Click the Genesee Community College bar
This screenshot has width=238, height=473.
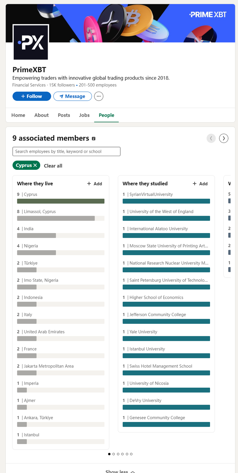pos(166,424)
